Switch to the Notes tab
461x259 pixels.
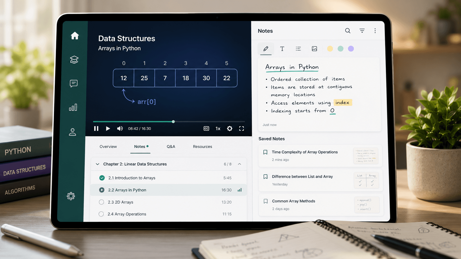140,146
